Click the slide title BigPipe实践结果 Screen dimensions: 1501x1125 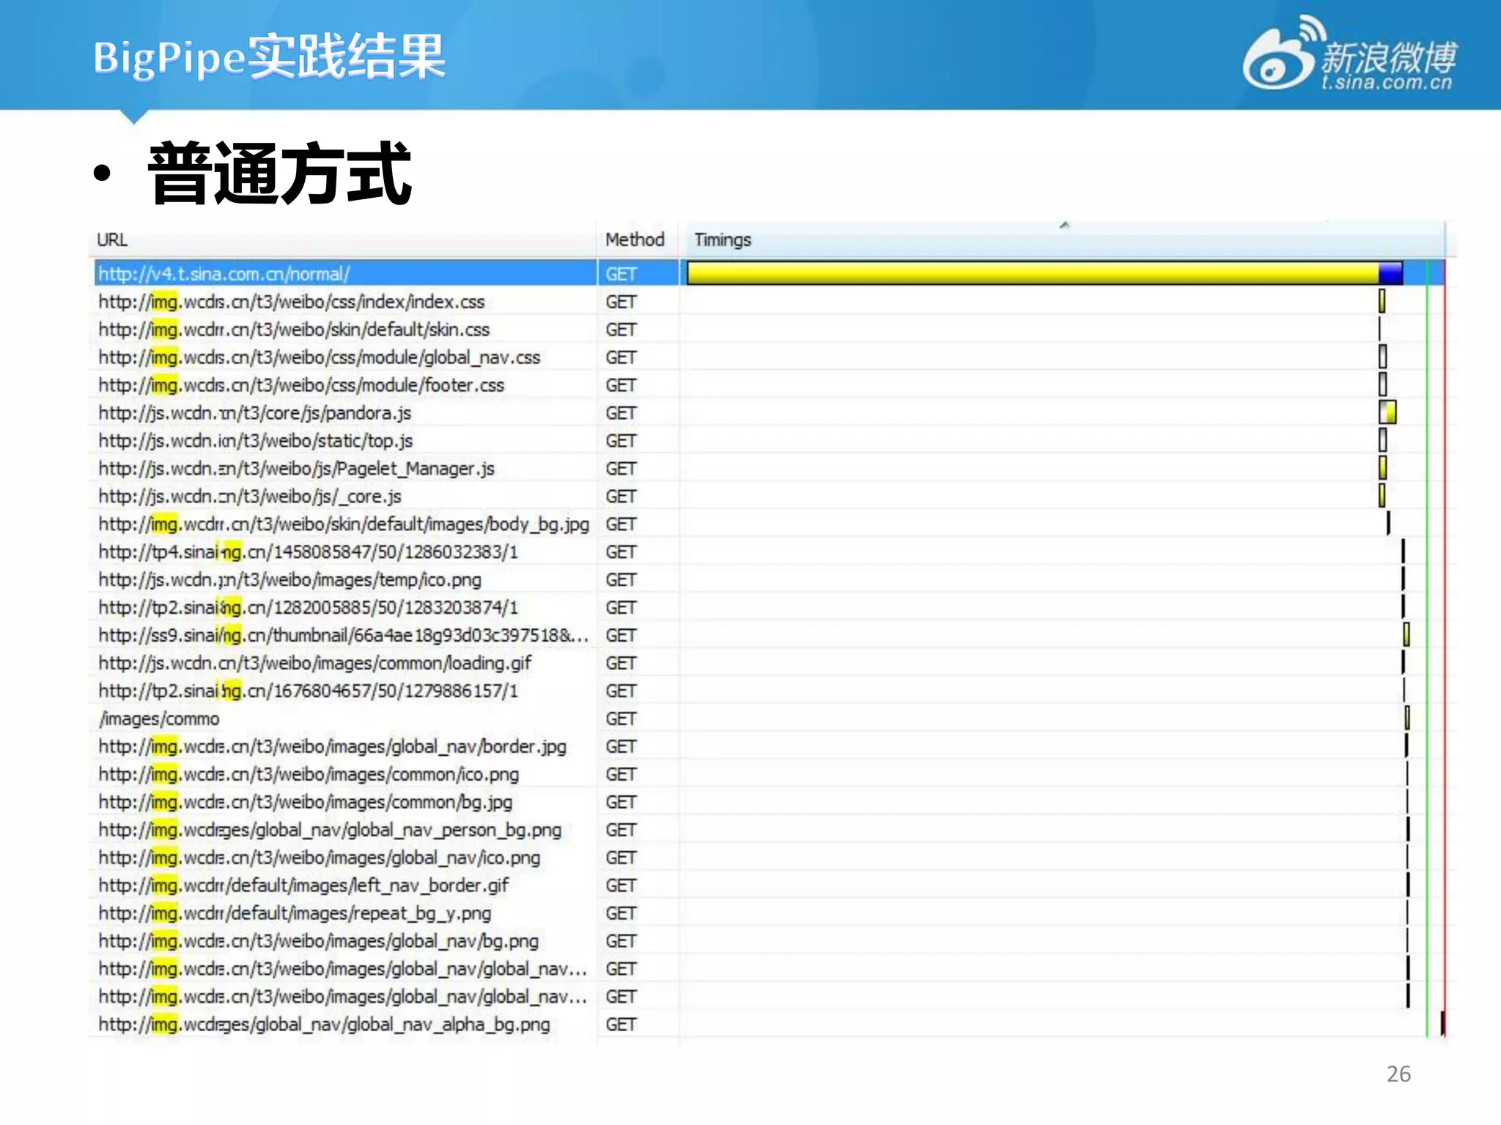click(269, 57)
